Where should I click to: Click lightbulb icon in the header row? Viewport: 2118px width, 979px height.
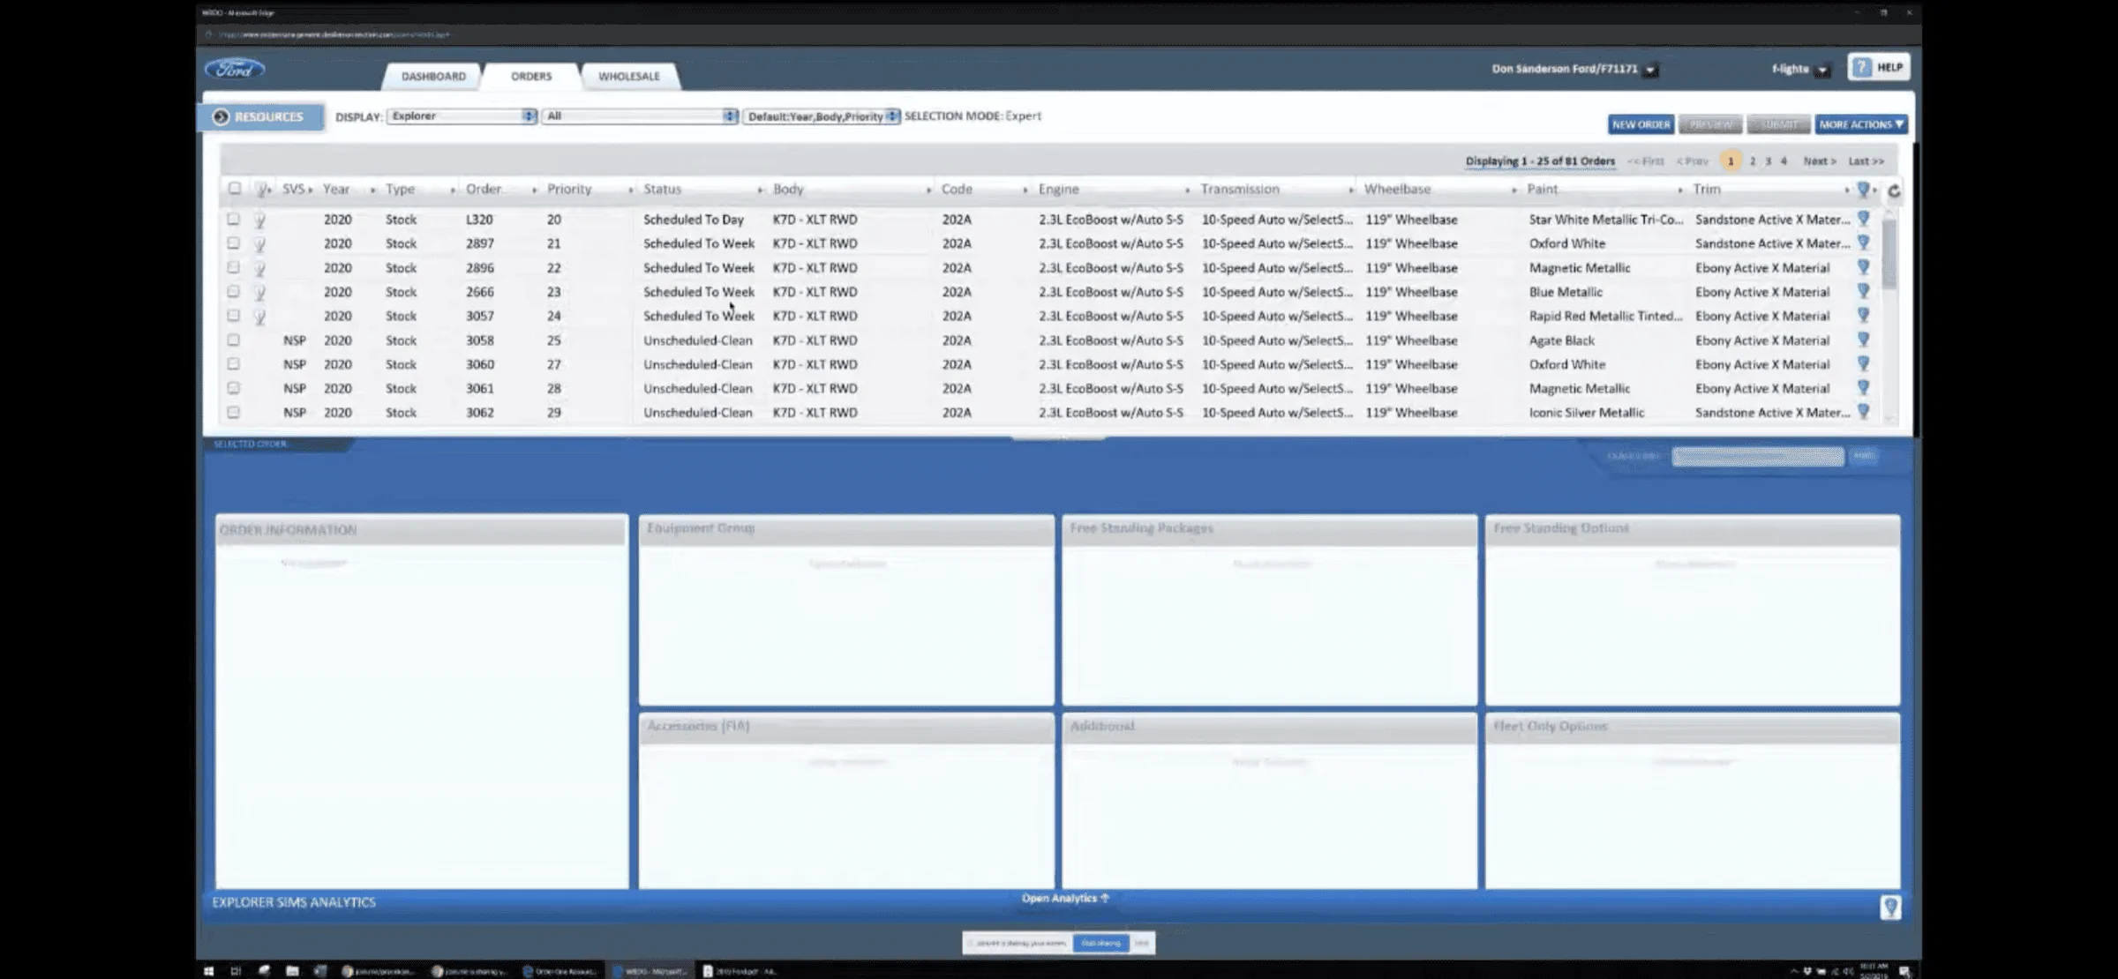261,190
